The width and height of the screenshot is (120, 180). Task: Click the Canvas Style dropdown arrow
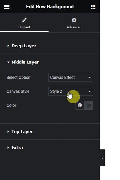tap(89, 91)
